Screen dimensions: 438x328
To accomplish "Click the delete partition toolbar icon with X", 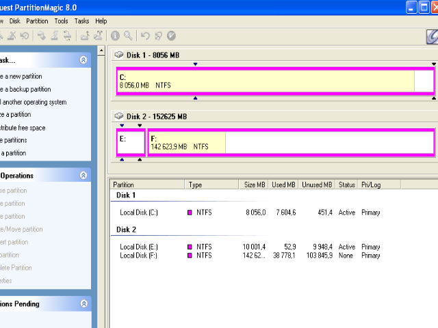I will tap(12, 36).
